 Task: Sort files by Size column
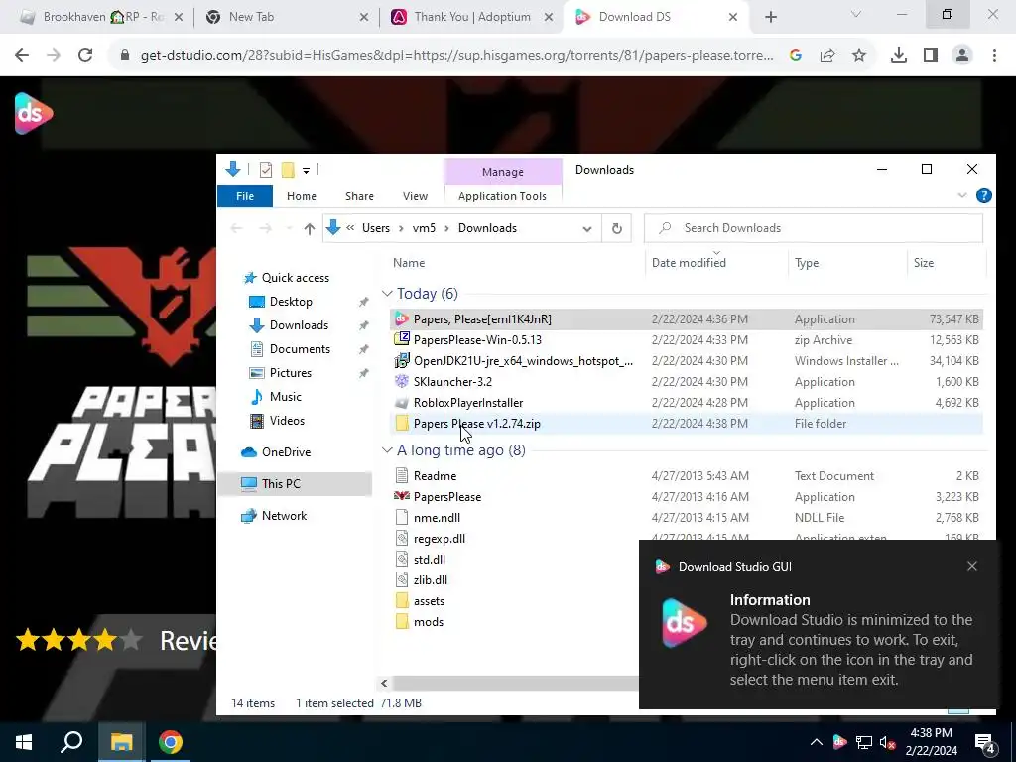[x=924, y=262]
